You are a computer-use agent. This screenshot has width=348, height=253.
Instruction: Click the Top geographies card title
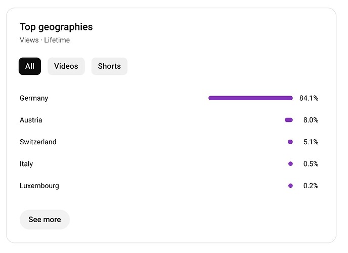coord(56,27)
